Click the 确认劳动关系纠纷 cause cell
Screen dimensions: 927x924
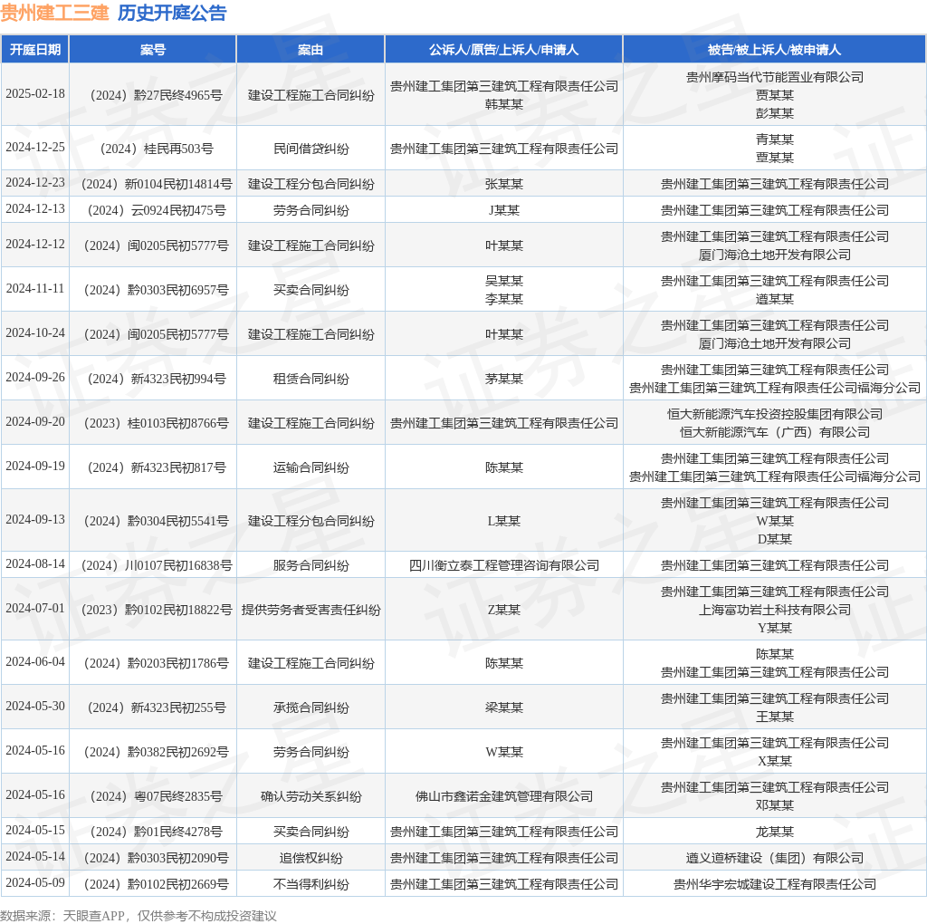[x=311, y=796]
